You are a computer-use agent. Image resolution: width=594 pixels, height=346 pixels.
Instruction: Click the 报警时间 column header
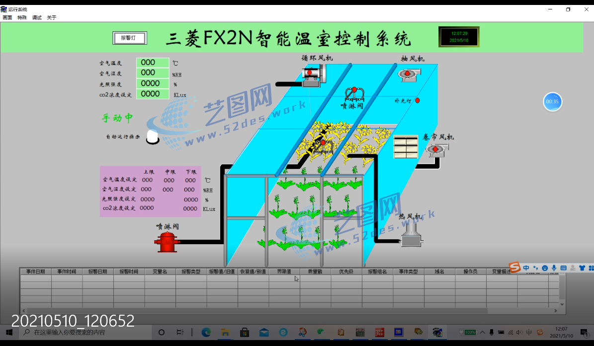(129, 272)
